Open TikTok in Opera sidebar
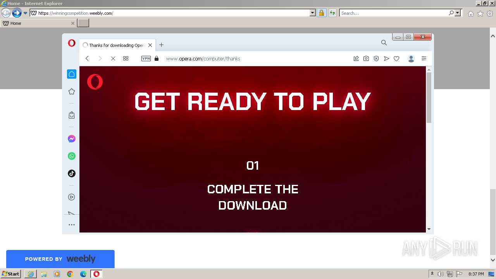 [x=71, y=173]
